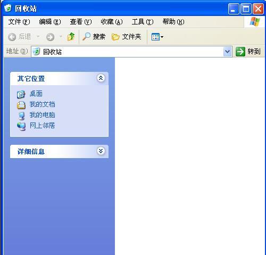266x255 pixels.
Task: Collapse the 其它位置 panel
Action: pyautogui.click(x=101, y=78)
